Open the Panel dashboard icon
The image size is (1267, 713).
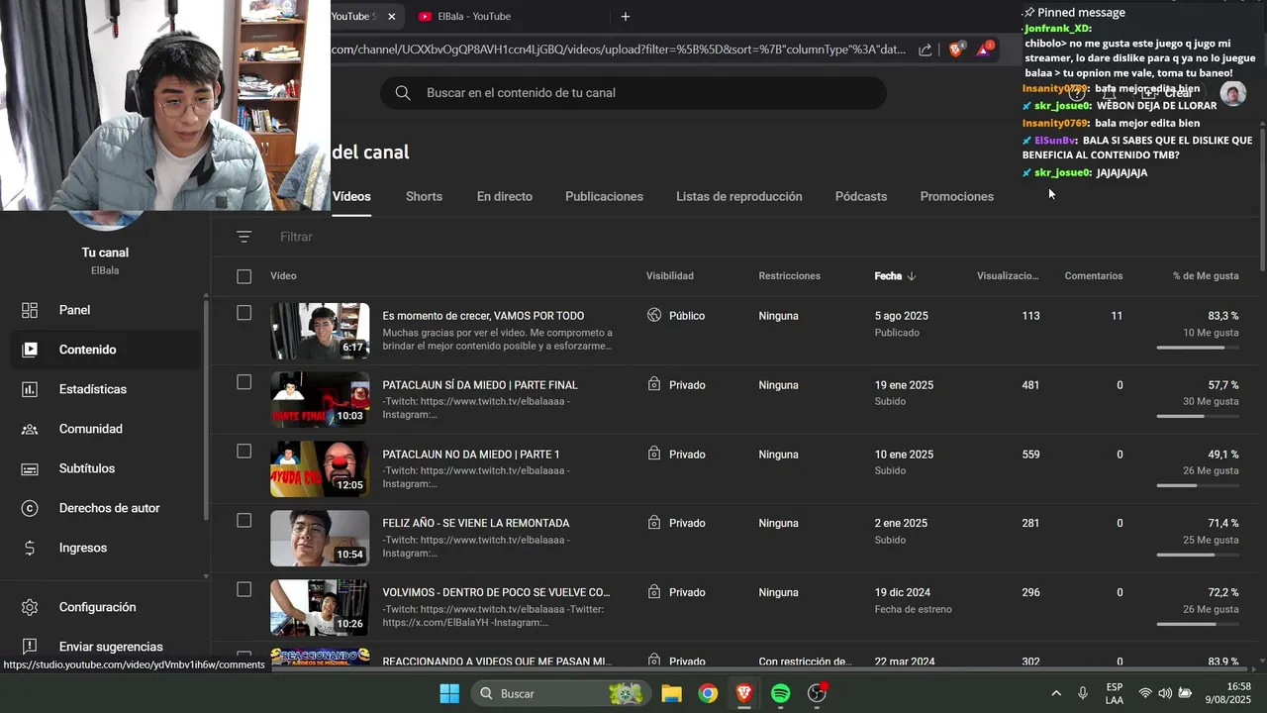point(30,310)
